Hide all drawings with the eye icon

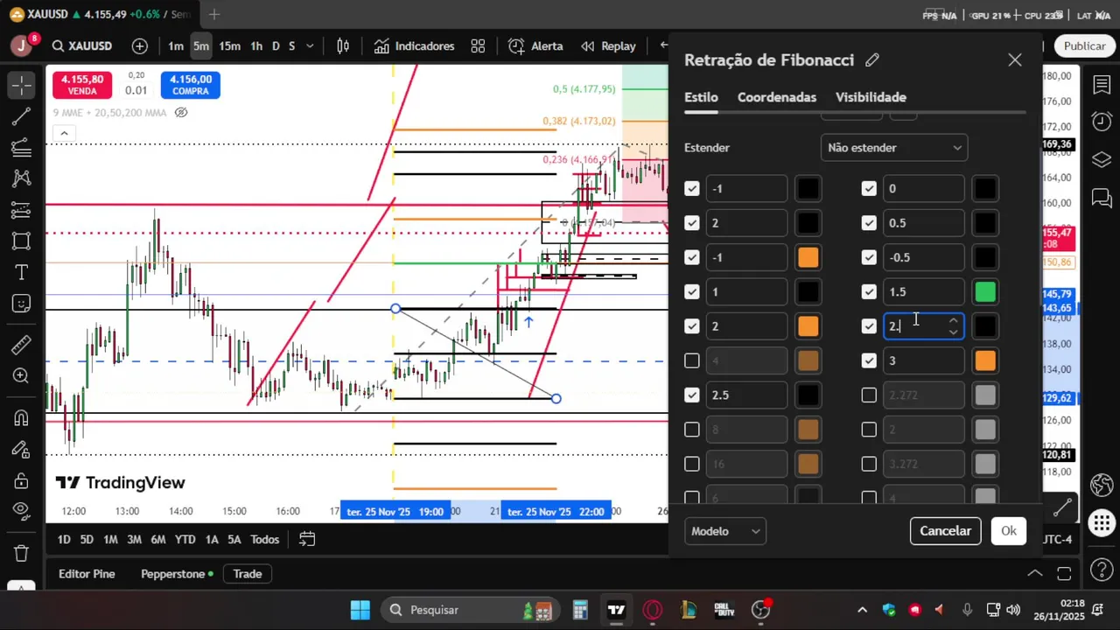[x=22, y=511]
